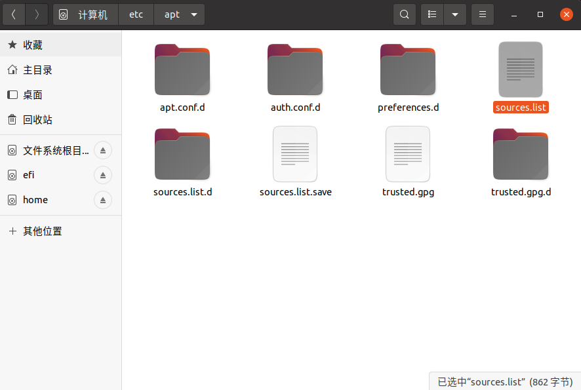Open the hamburger main menu
The height and width of the screenshot is (390, 581).
483,14
